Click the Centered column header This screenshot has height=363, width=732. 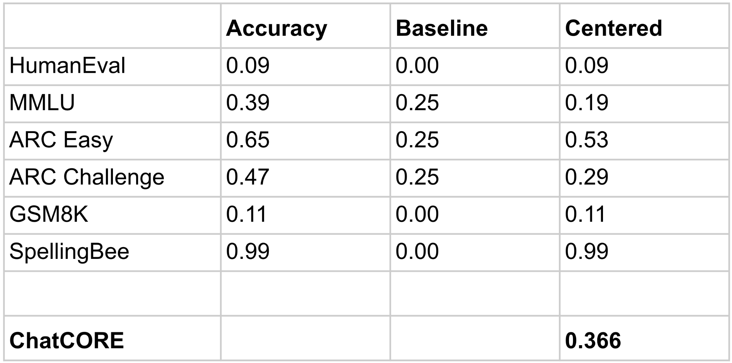613,28
